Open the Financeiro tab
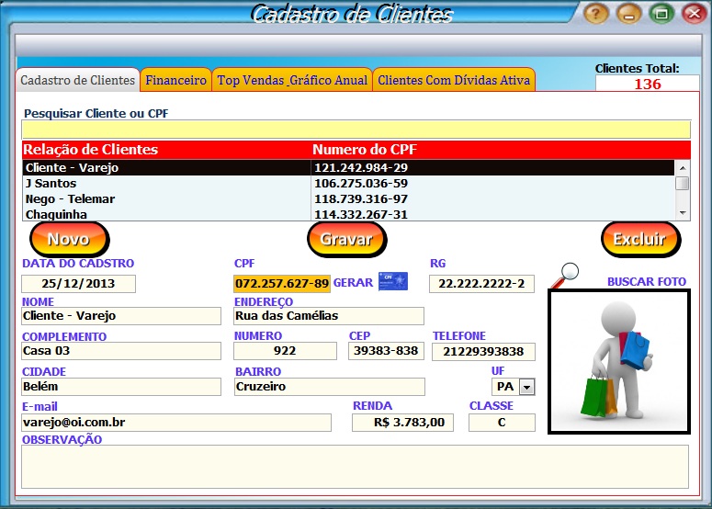Image resolution: width=712 pixels, height=509 pixels. pos(175,80)
